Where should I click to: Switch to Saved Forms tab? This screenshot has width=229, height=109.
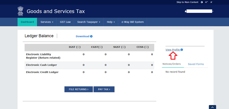(x=196, y=64)
